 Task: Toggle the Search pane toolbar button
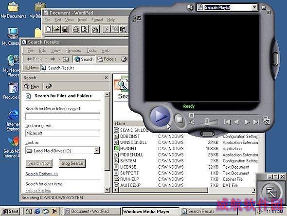tap(84, 59)
